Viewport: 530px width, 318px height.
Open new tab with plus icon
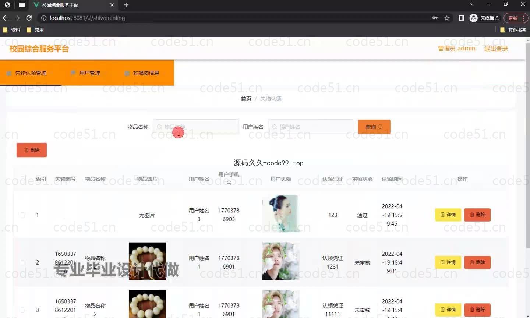pos(126,5)
